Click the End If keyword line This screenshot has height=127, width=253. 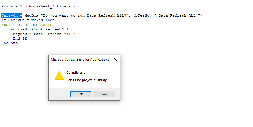[20, 38]
